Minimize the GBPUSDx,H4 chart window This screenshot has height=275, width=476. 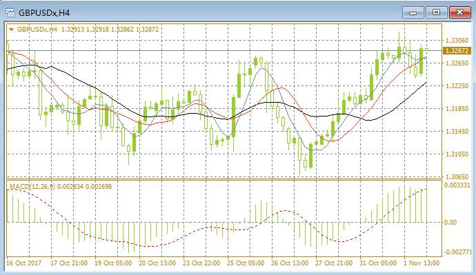[413, 12]
